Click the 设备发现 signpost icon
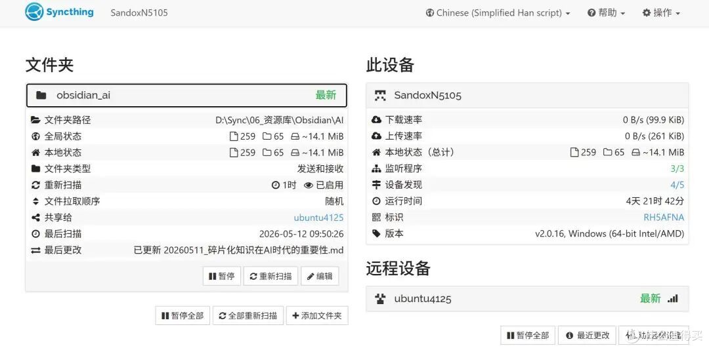The image size is (709, 350). click(376, 185)
